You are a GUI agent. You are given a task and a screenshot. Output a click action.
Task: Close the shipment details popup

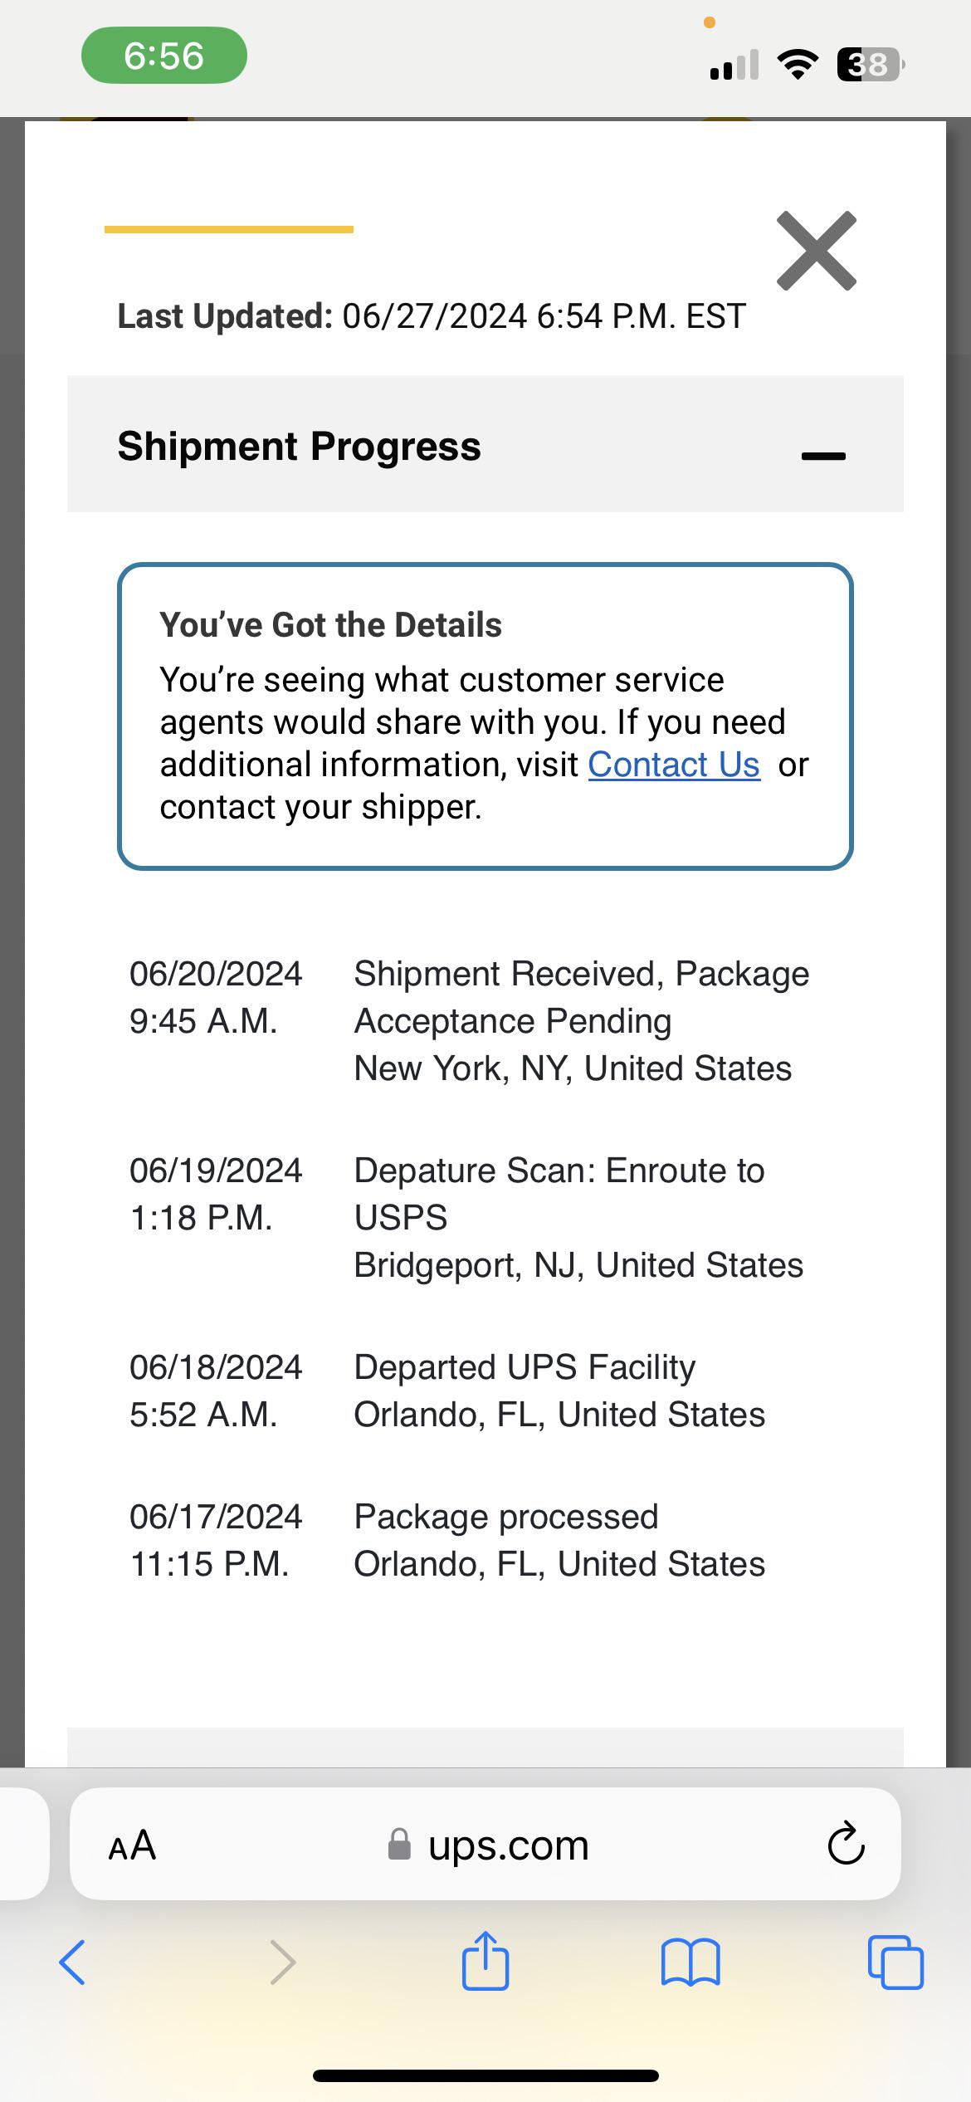pyautogui.click(x=816, y=251)
